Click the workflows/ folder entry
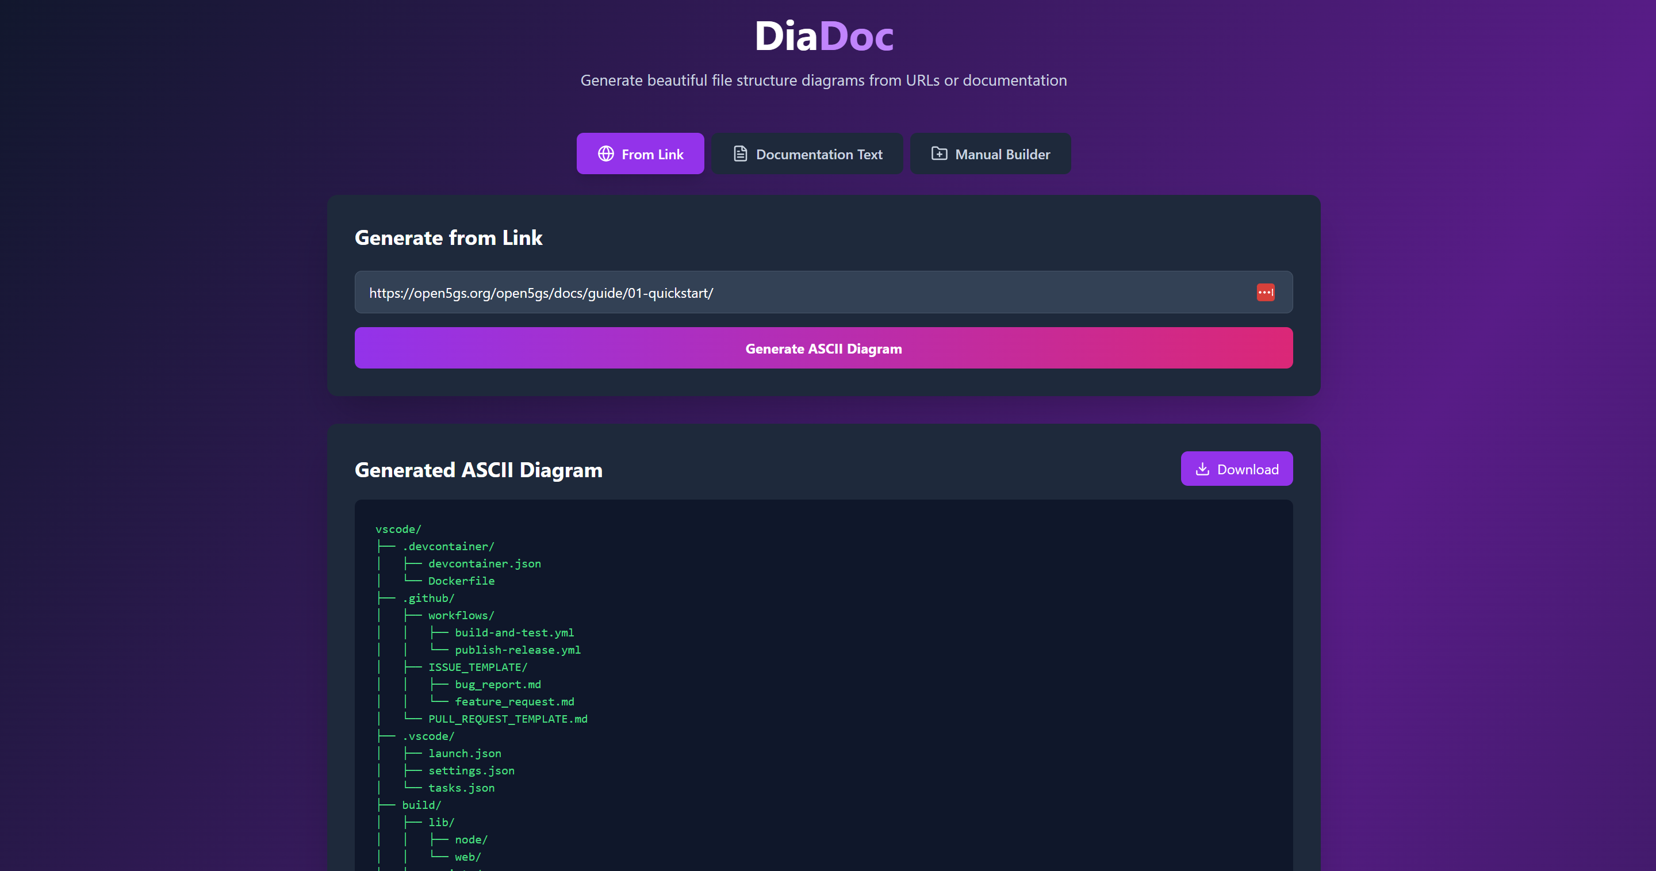 [x=461, y=616]
